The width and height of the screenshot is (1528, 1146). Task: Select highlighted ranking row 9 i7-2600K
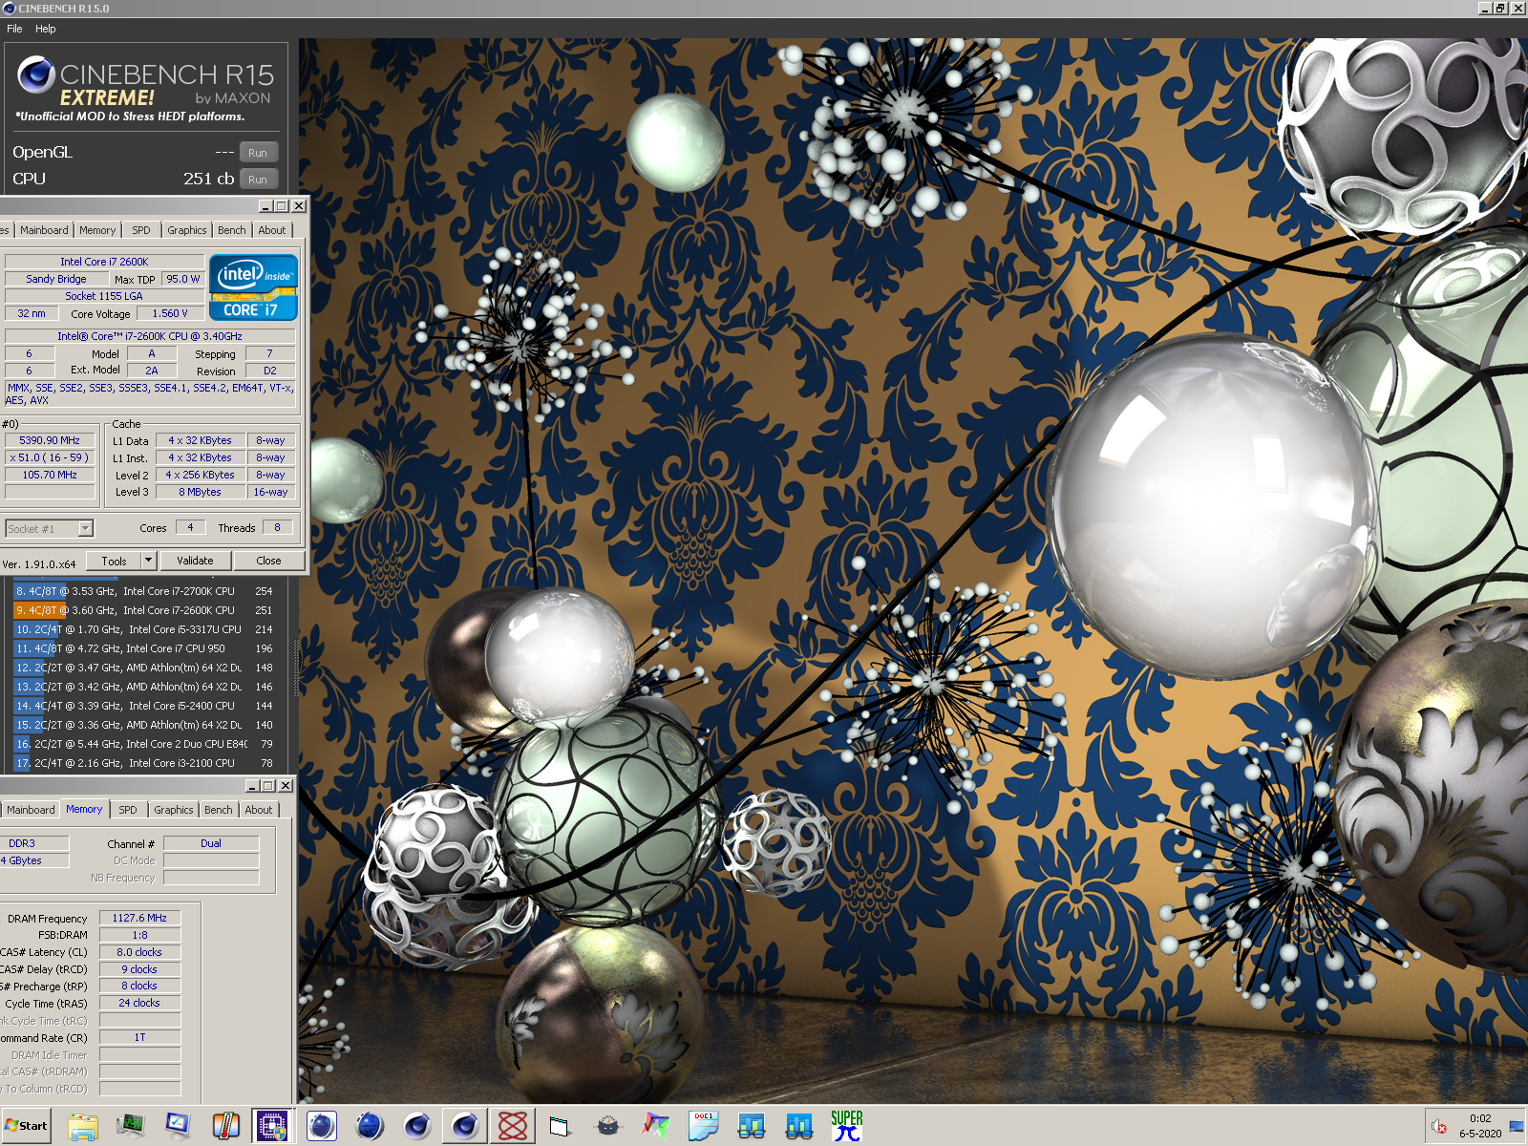pos(145,610)
